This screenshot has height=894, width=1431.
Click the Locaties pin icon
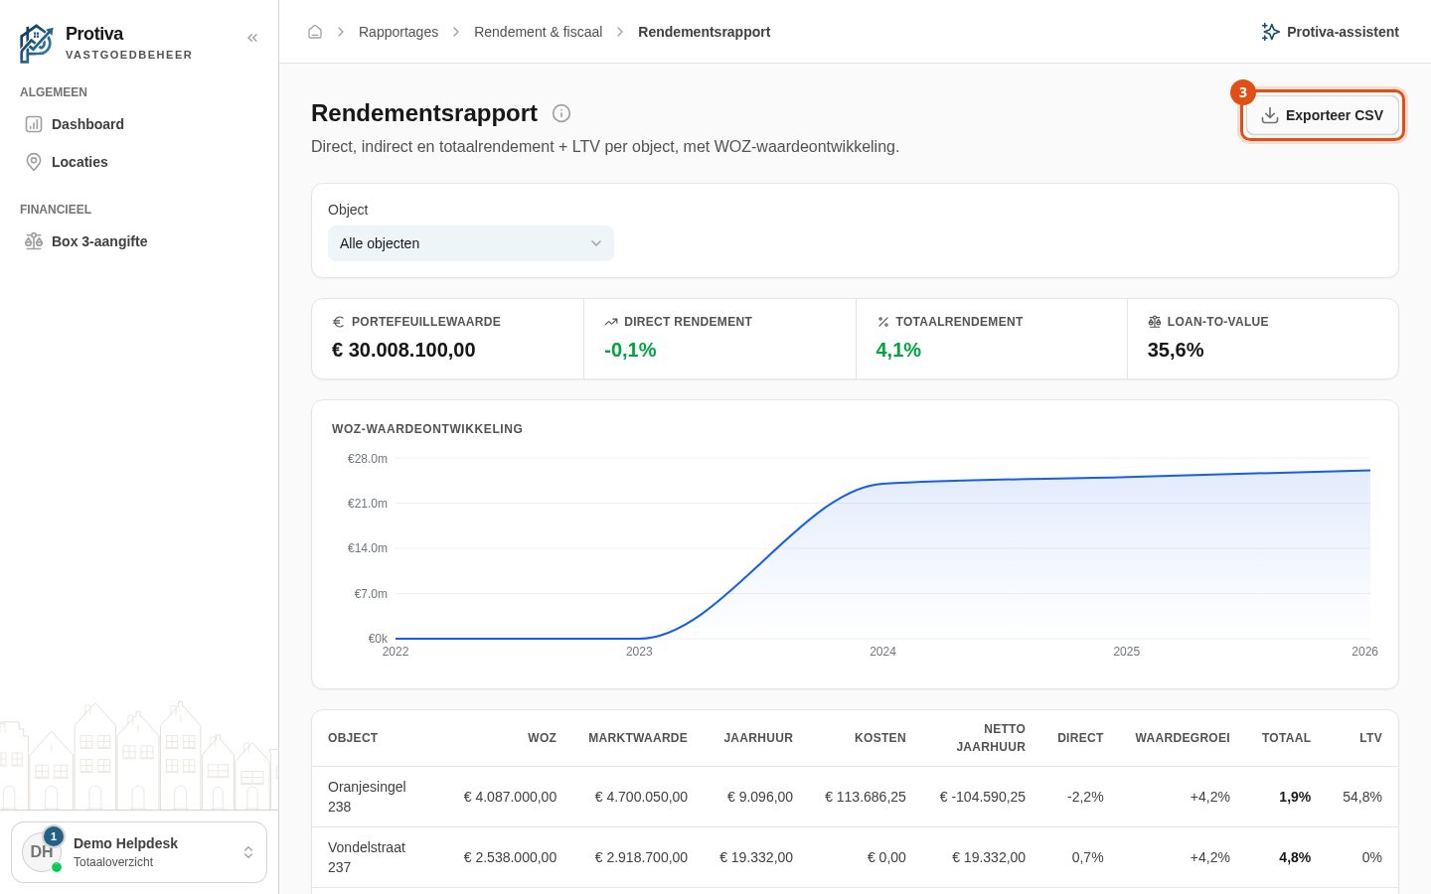tap(34, 162)
